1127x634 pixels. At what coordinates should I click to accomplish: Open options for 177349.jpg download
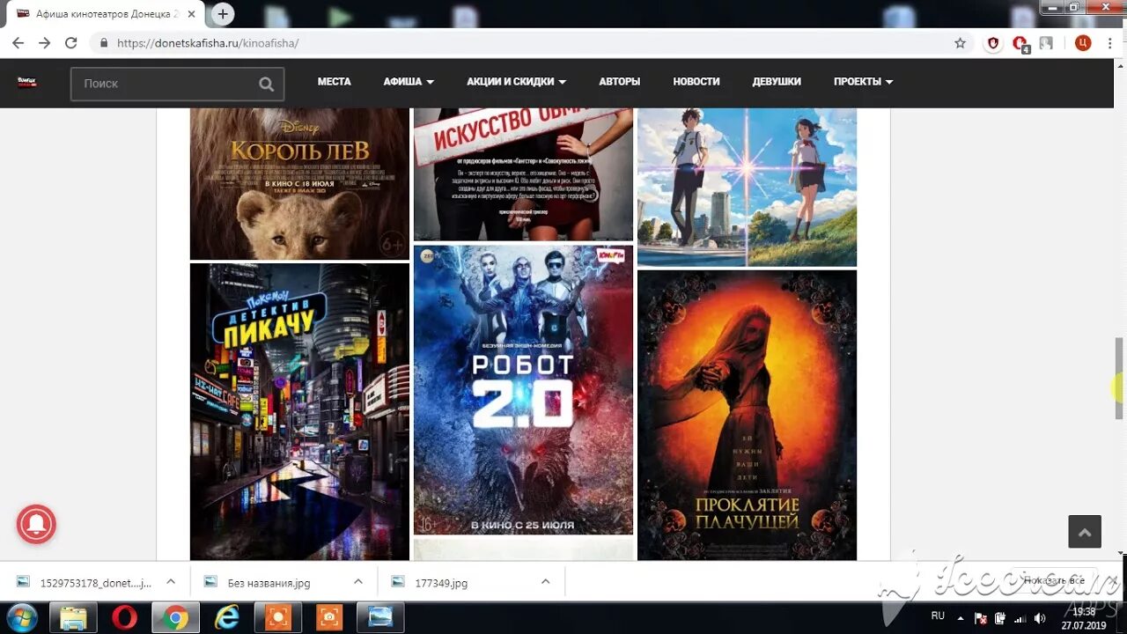545,582
